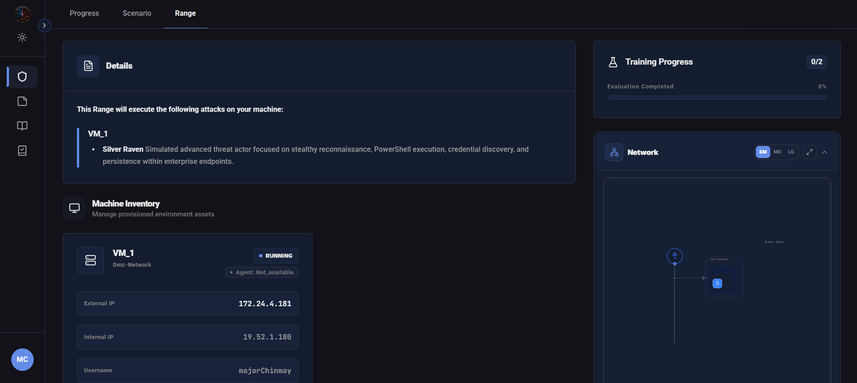857x383 pixels.
Task: Click the Agent: Not_available badge
Action: pos(262,273)
